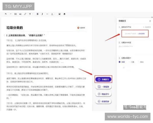Screen dimensions: 153x123
Task: Select the 单图 cover option
Action: 122,62
